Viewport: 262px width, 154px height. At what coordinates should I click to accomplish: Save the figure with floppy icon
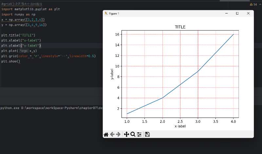point(147,134)
